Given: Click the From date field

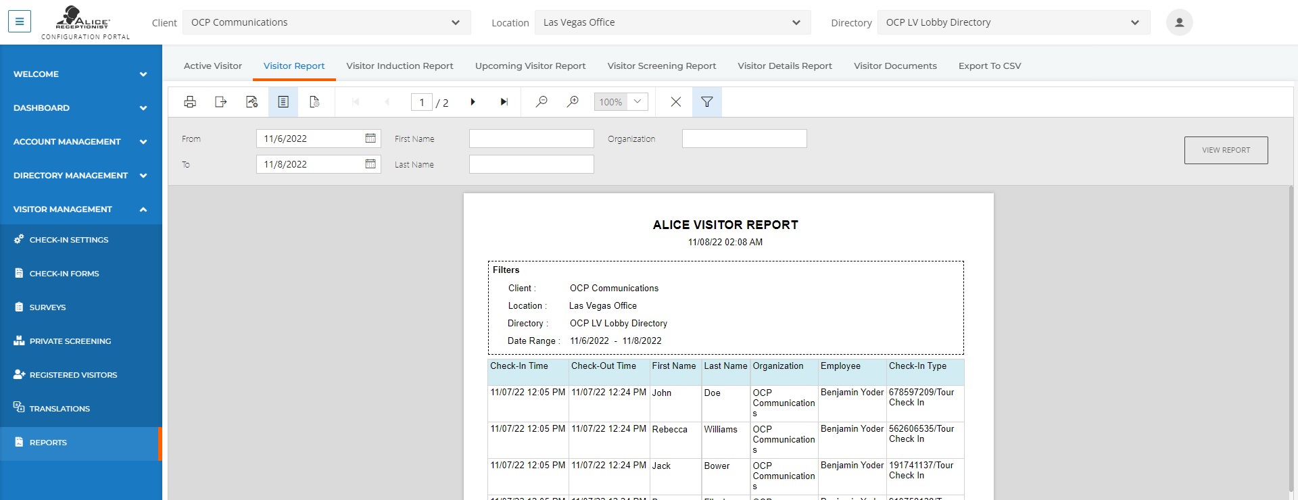Looking at the screenshot, I should click(x=318, y=139).
